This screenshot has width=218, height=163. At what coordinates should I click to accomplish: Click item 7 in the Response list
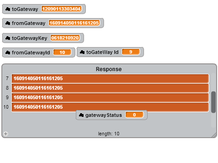(110, 78)
